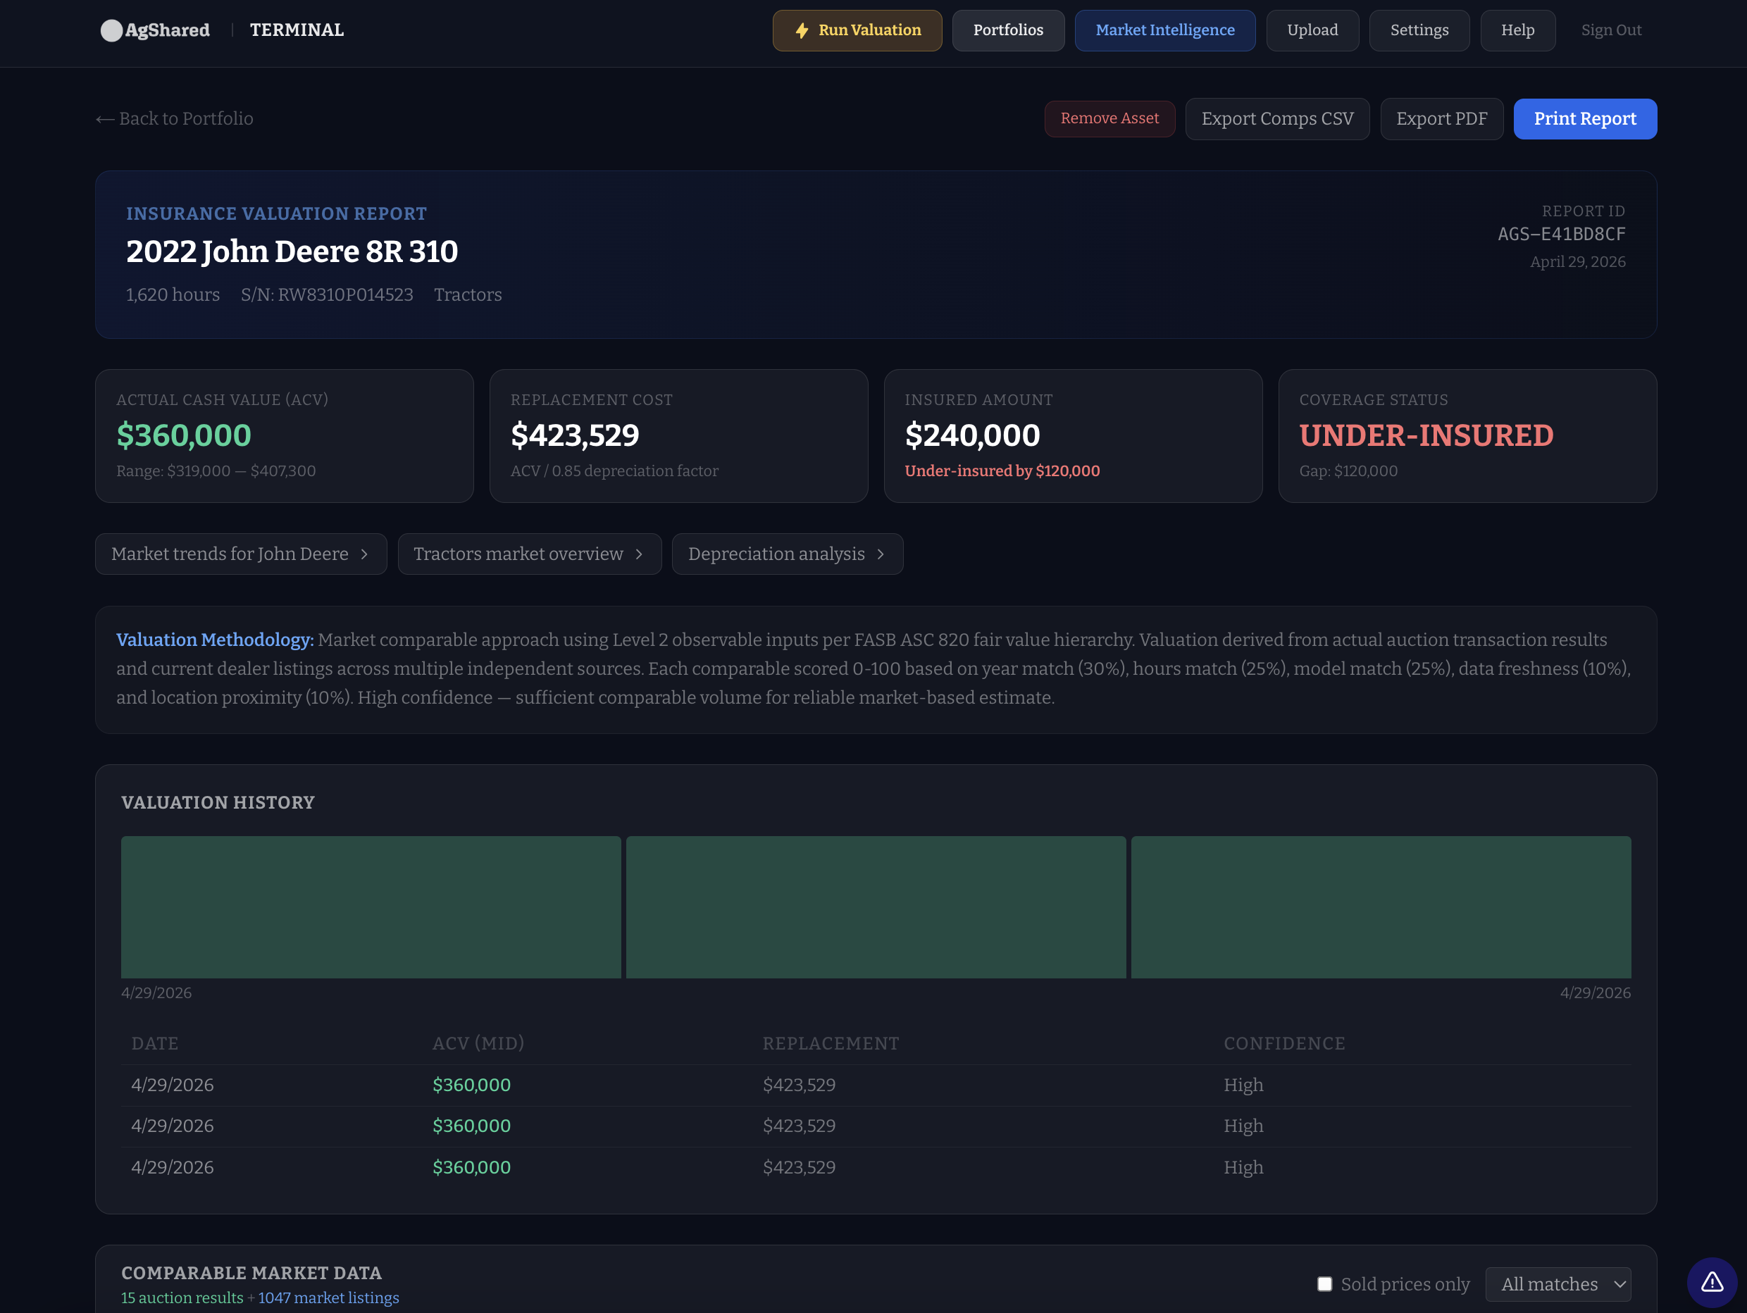Open the warning triangle floating button
Screen dimensions: 1747x1313
pyautogui.click(x=1712, y=1282)
